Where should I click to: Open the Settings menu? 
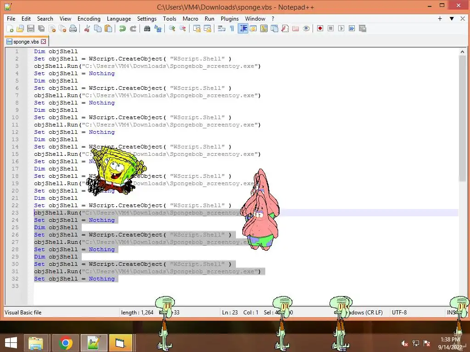tap(147, 18)
